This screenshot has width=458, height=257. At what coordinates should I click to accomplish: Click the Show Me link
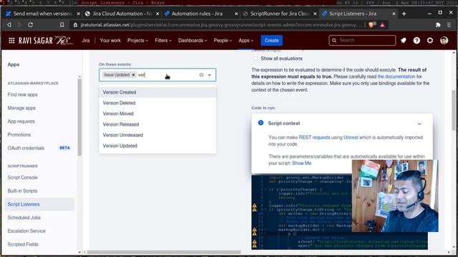301,163
